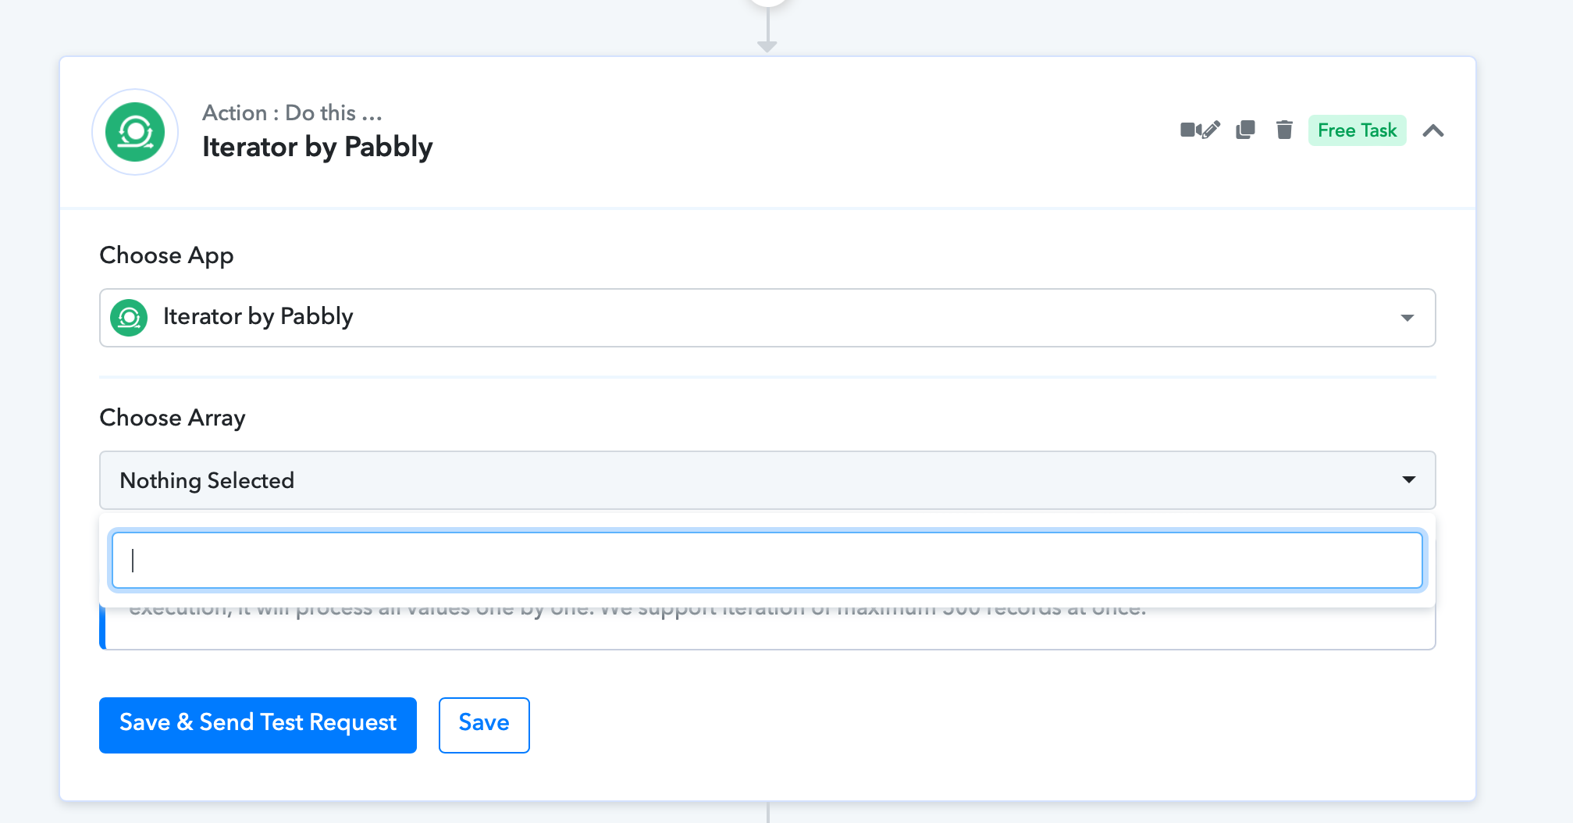Collapse the action step with chevron
This screenshot has height=823, width=1573.
[1433, 130]
